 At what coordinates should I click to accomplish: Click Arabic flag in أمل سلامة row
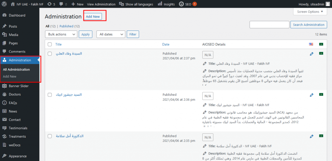pyautogui.click(x=321, y=136)
